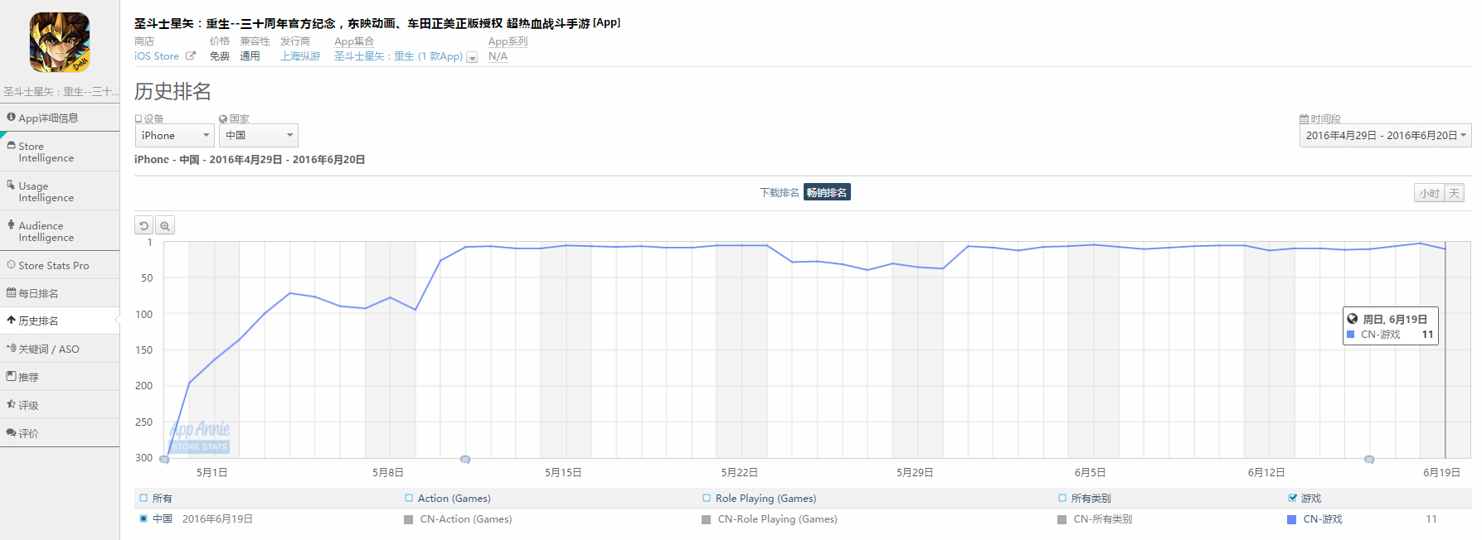Screen dimensions: 1482x540
Task: Click the Store Intelligence sidebar icon
Action: (12, 145)
